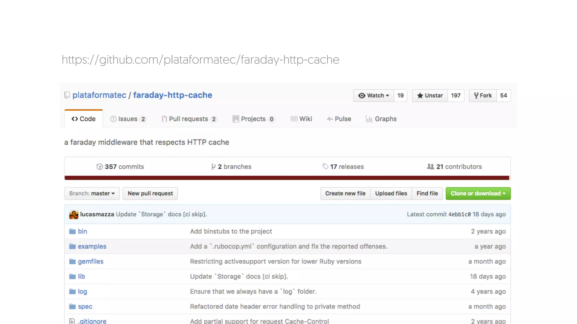Open the Projects tab
Image resolution: width=577 pixels, height=324 pixels.
point(254,119)
